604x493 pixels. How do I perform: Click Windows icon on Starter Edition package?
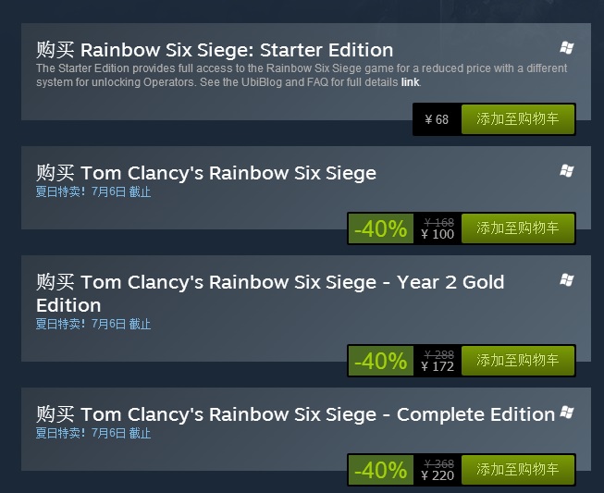(567, 47)
